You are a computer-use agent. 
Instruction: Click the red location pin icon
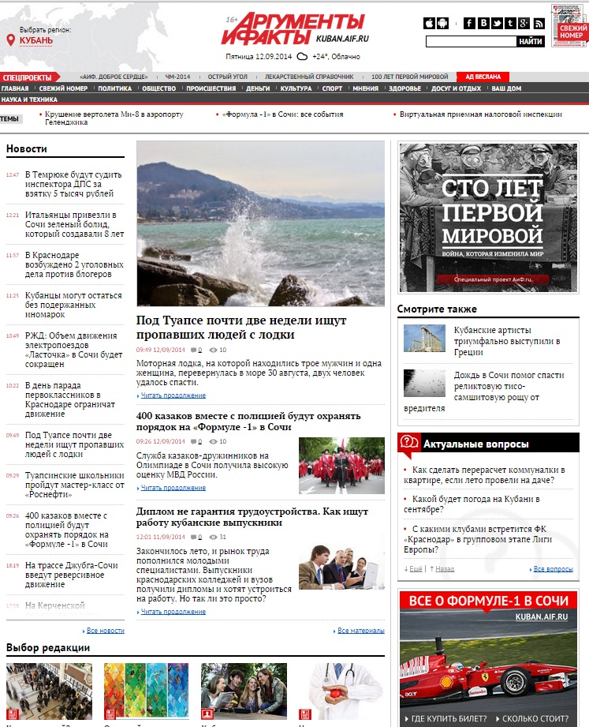[x=11, y=40]
